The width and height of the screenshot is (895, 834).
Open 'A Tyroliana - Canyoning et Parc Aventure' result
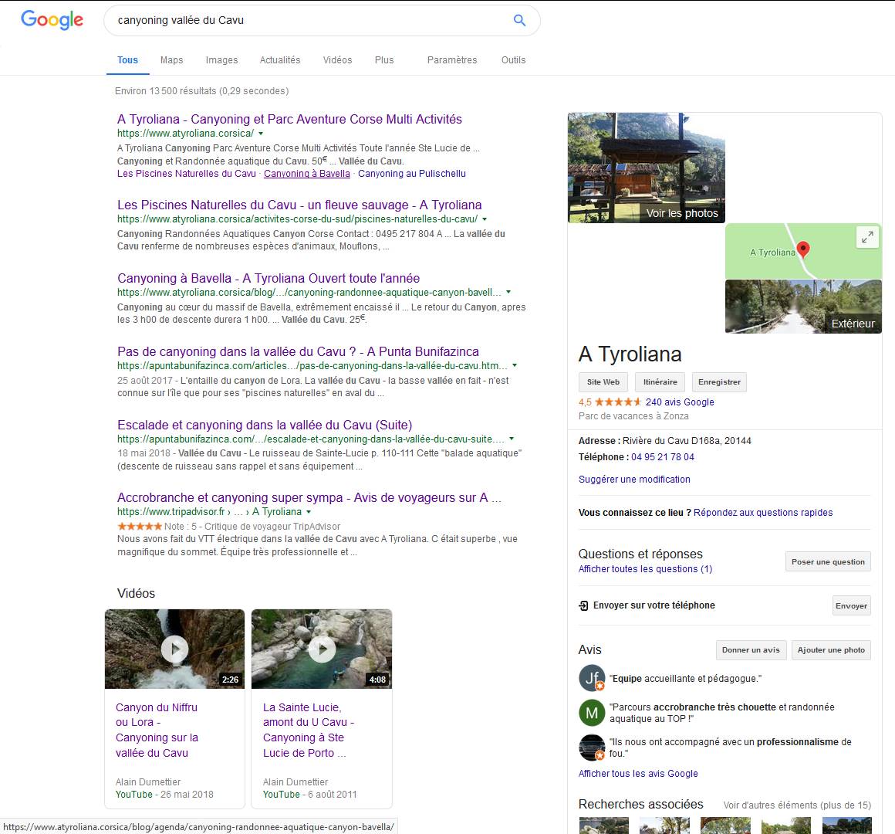click(289, 120)
